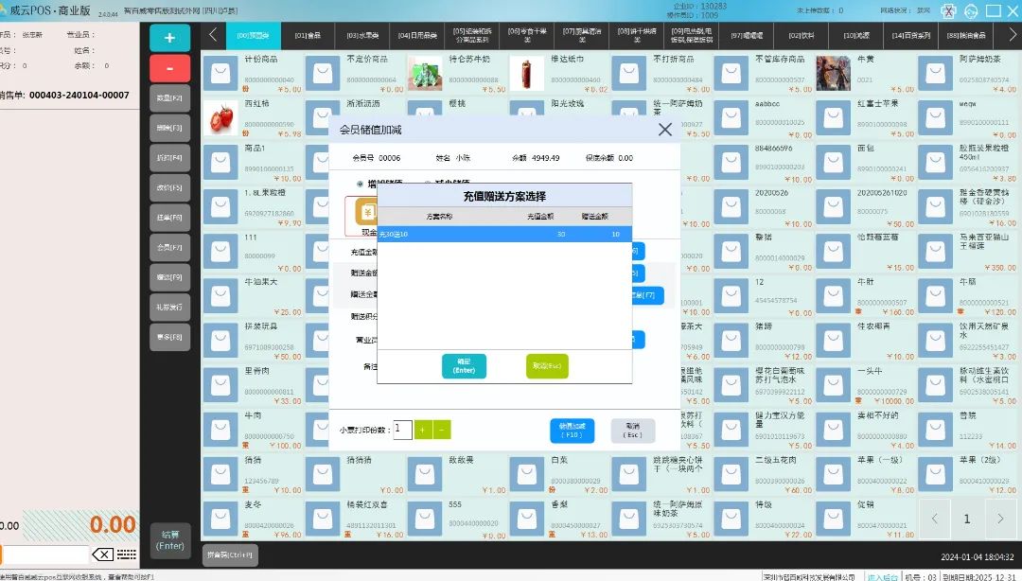This screenshot has height=581, width=1022.
Task: Switch to the [01]食品 category tab
Action: tap(308, 35)
